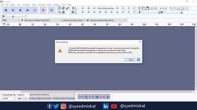Screen dimensions: 197x110
Task: Click the blue help question mark button
Action: click(x=139, y=60)
